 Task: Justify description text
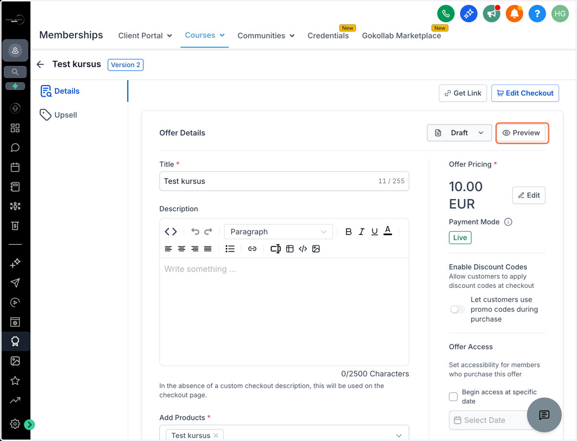pos(208,249)
